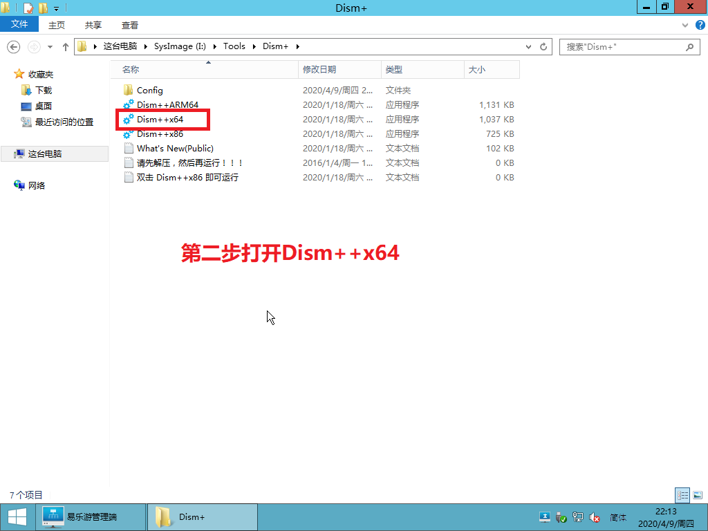Click the muted volume tray icon
Image resolution: width=708 pixels, height=531 pixels.
coord(594,517)
